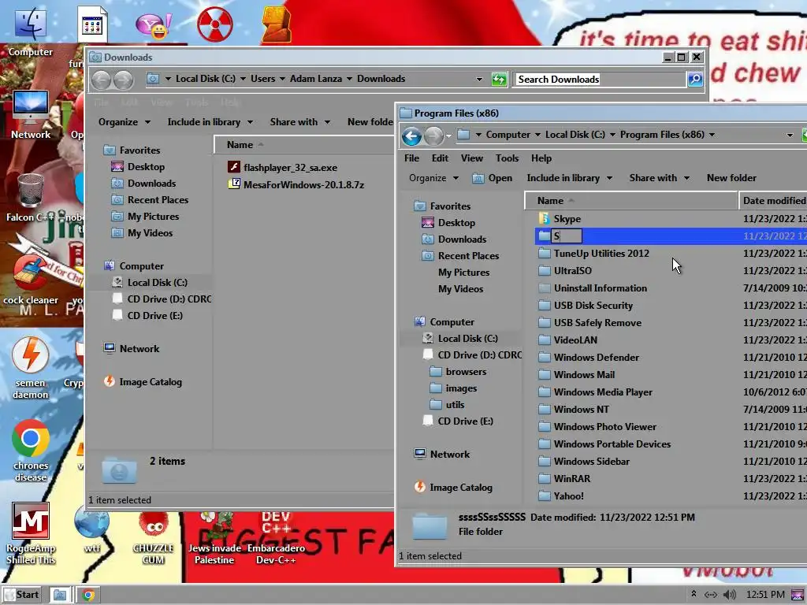The width and height of the screenshot is (807, 605).
Task: Click the network tray icon
Action: 711,595
